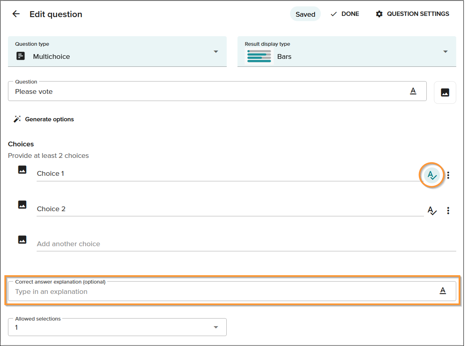Click the Choices section heading
This screenshot has height=346, width=465.
tap(21, 144)
